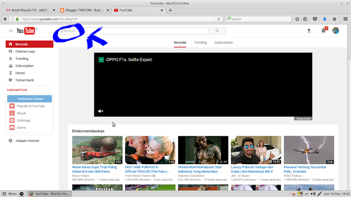351x197 pixels.
Task: Go to Firefox home page icon
Action: [x=335, y=19]
